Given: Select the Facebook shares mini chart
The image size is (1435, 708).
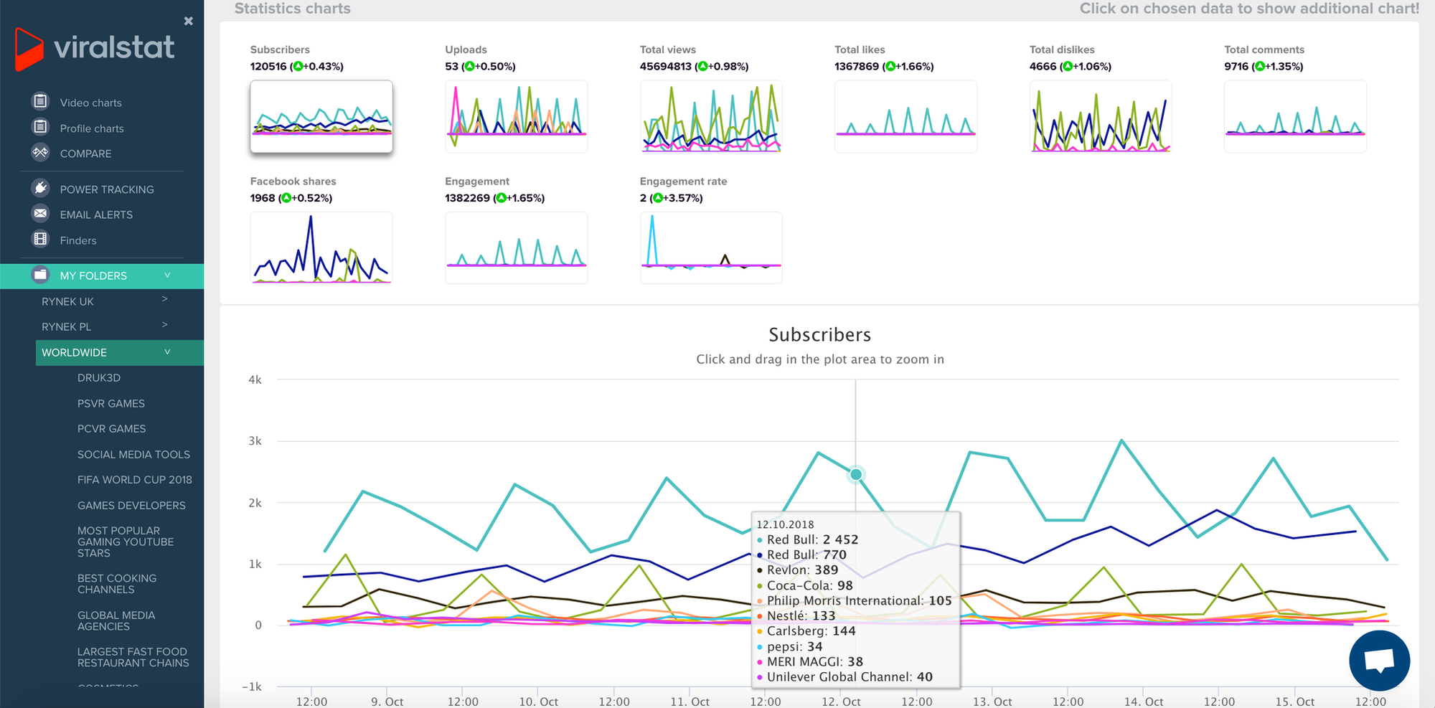Looking at the screenshot, I should pos(321,247).
